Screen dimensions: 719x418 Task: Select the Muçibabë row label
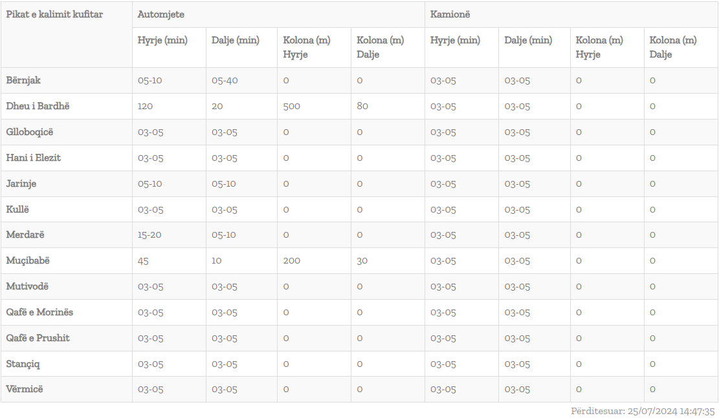pos(28,260)
